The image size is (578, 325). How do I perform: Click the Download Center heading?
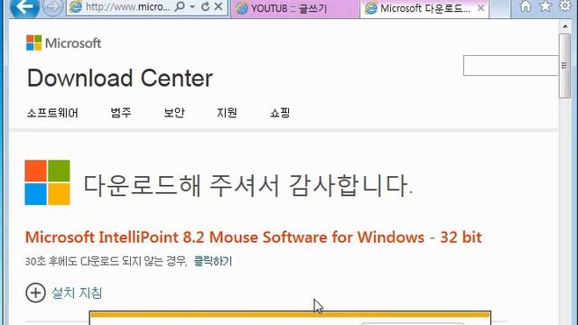pos(120,79)
